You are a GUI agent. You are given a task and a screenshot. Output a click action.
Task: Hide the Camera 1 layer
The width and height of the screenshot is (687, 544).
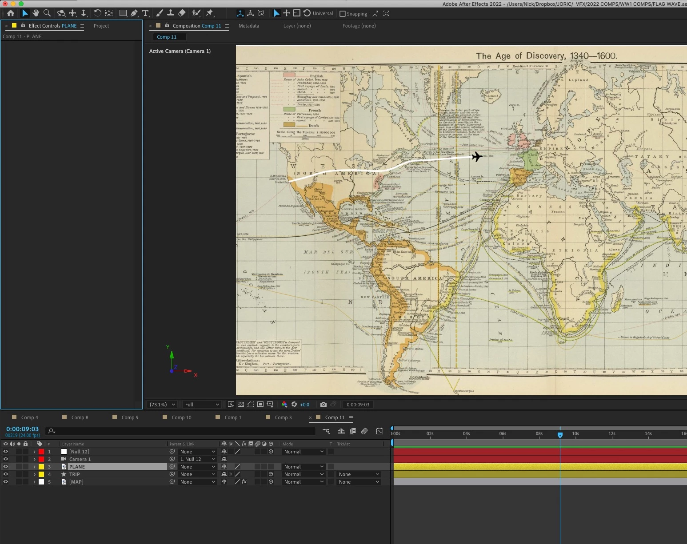(5, 459)
